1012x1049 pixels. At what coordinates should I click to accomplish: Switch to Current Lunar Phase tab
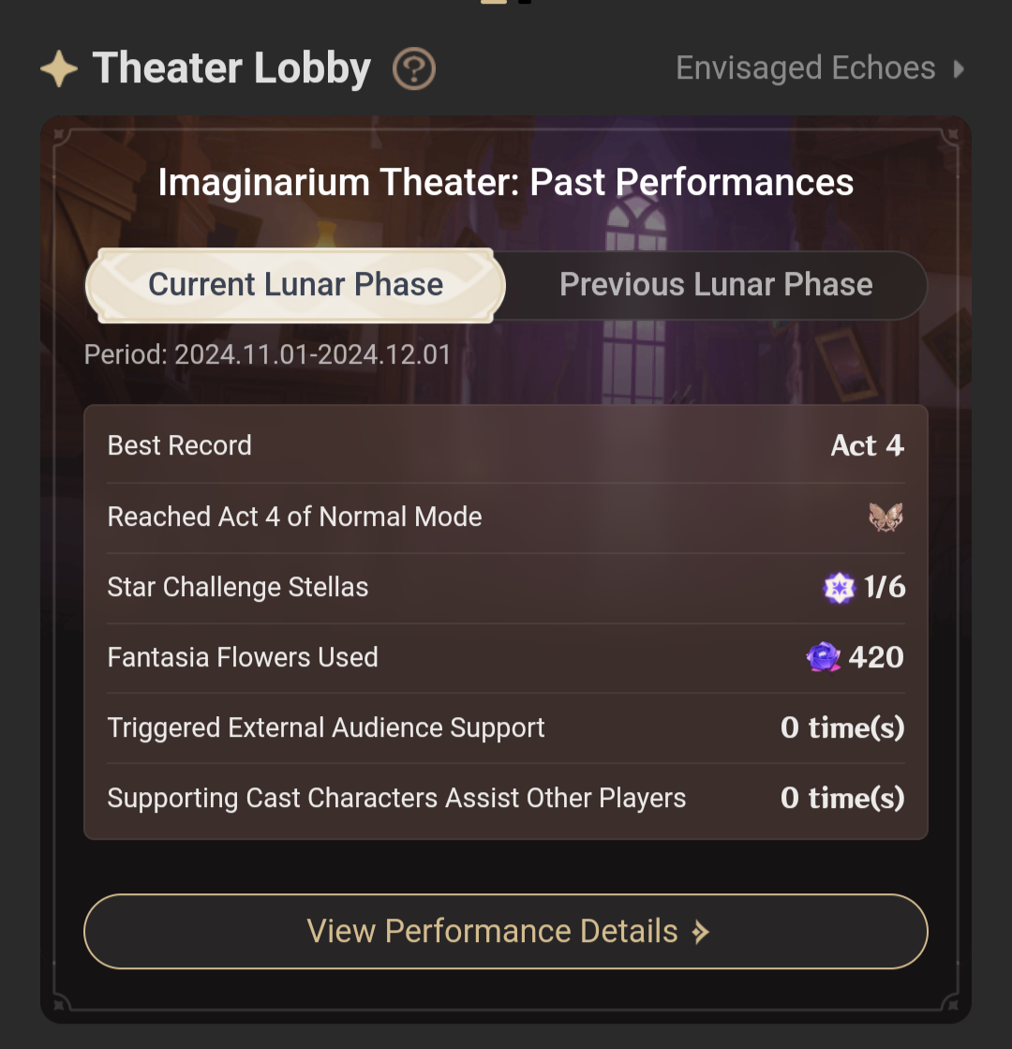[x=296, y=285]
